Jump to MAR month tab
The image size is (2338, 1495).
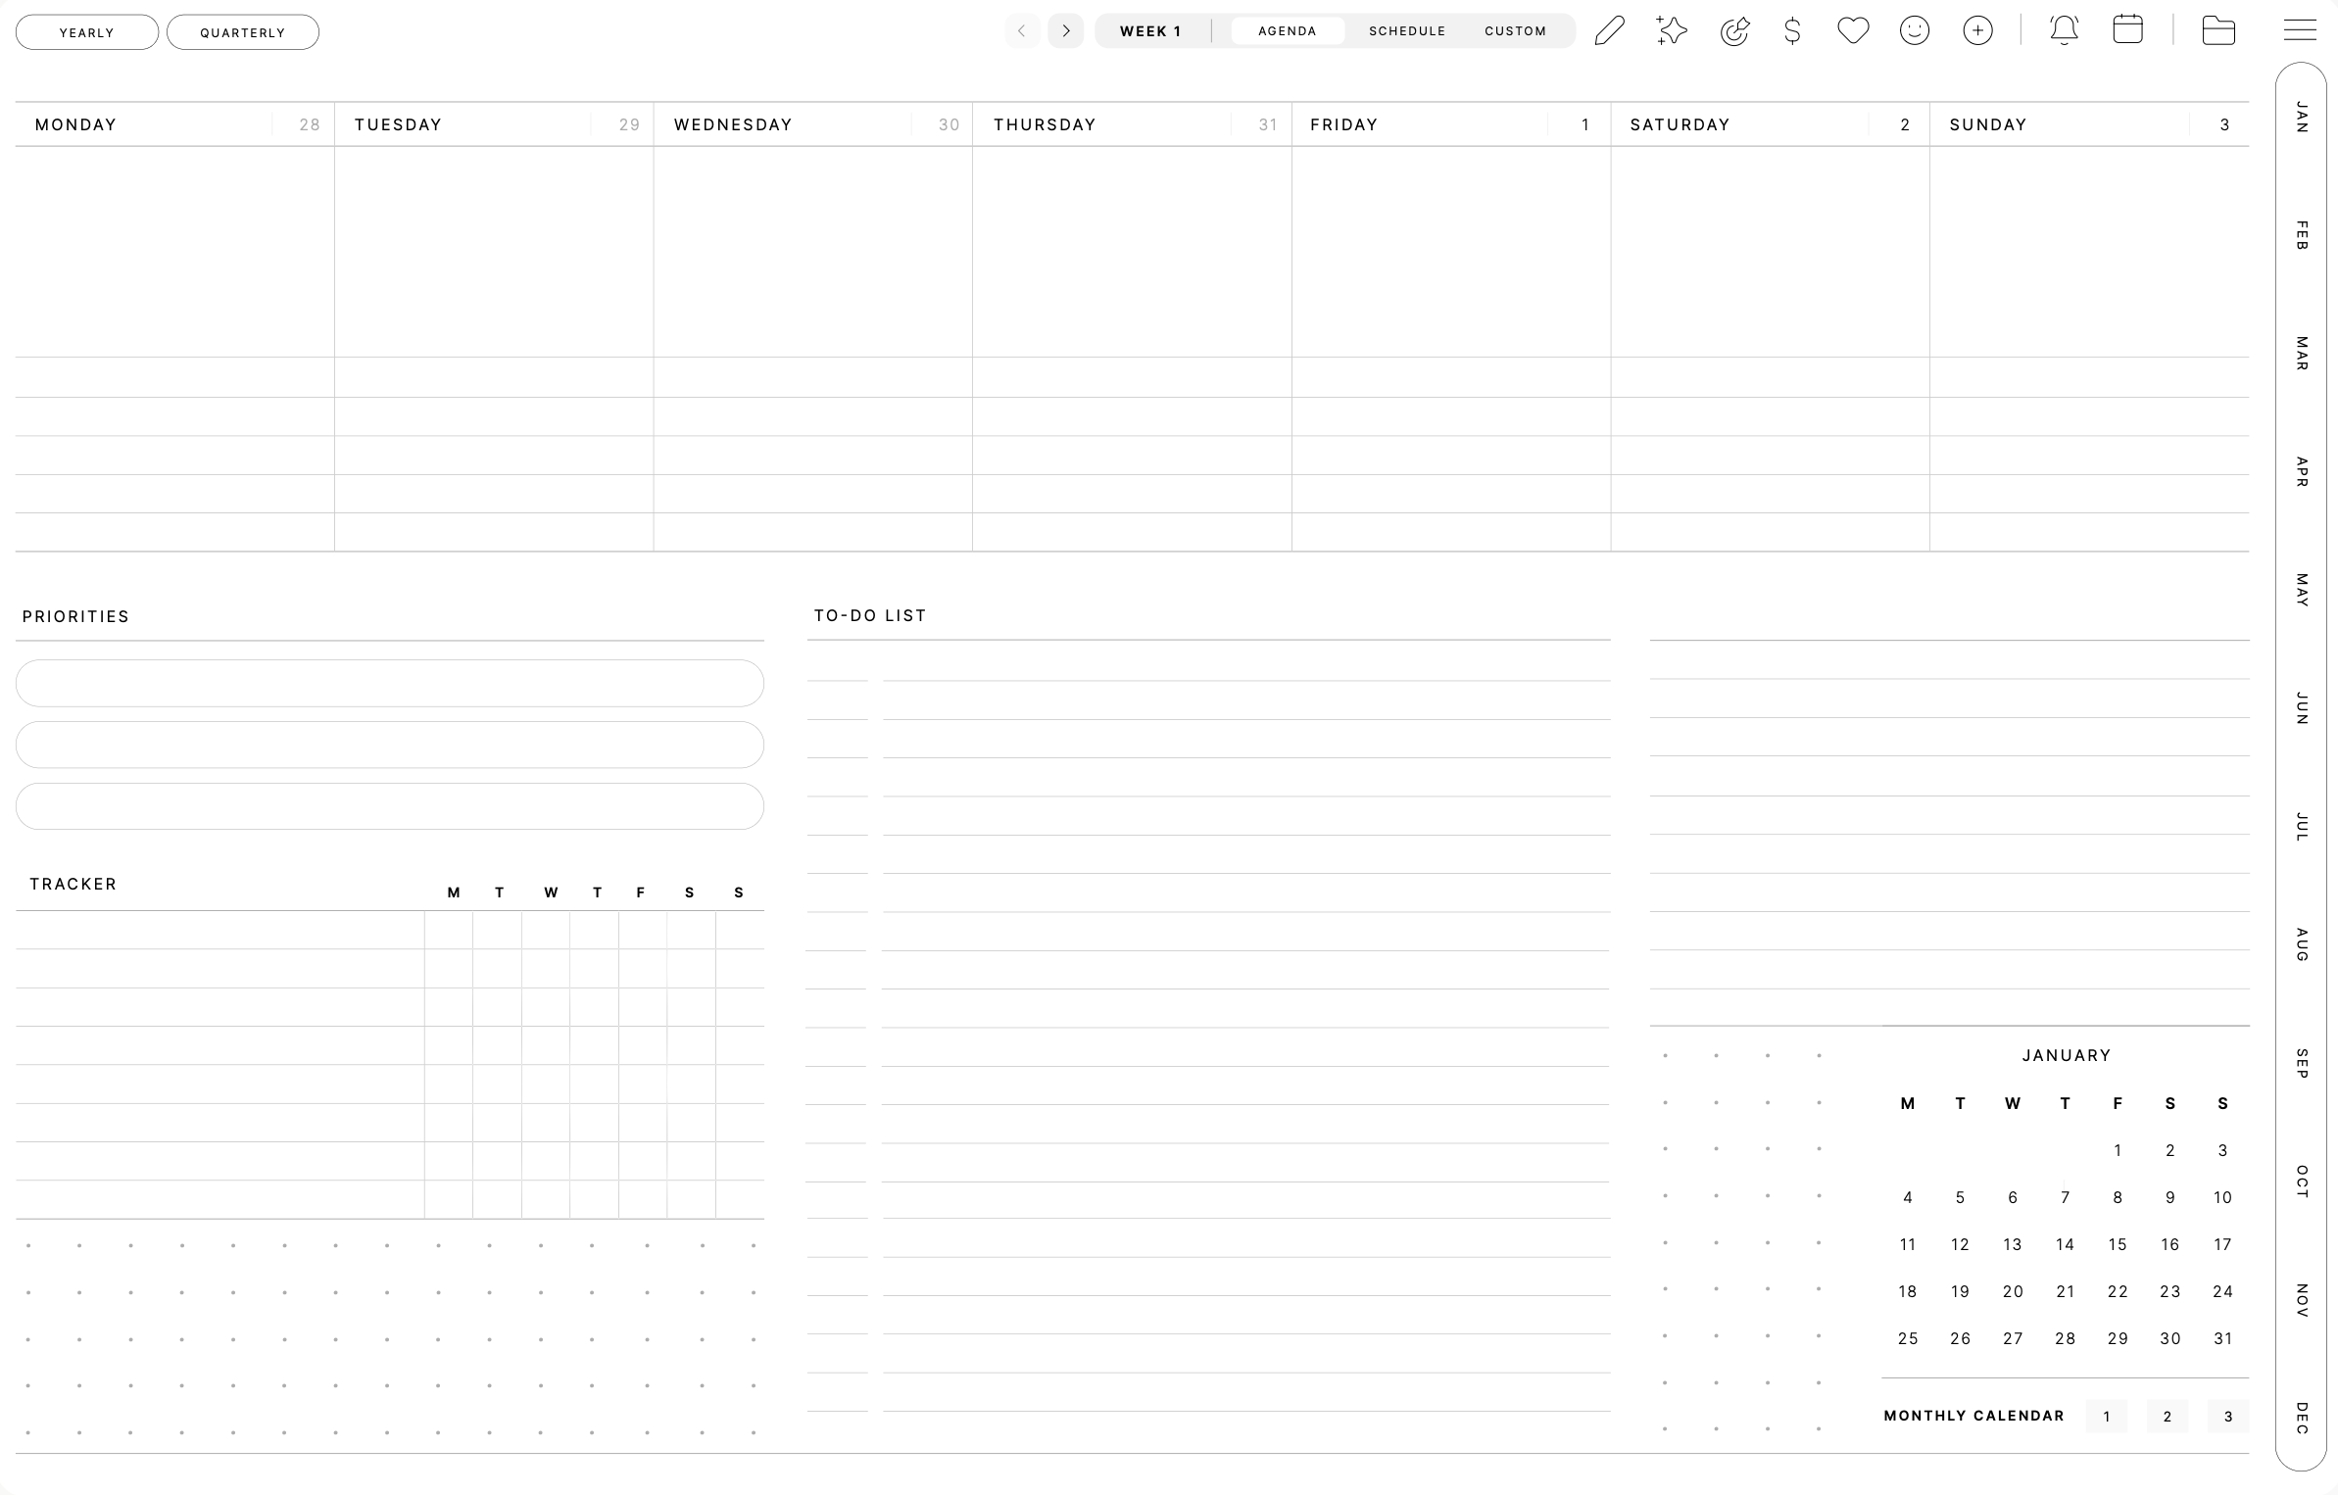(x=2302, y=354)
